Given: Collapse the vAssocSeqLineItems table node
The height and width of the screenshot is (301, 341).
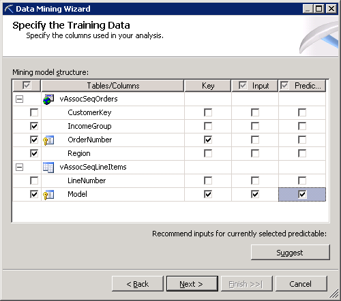Looking at the screenshot, I should (19, 167).
